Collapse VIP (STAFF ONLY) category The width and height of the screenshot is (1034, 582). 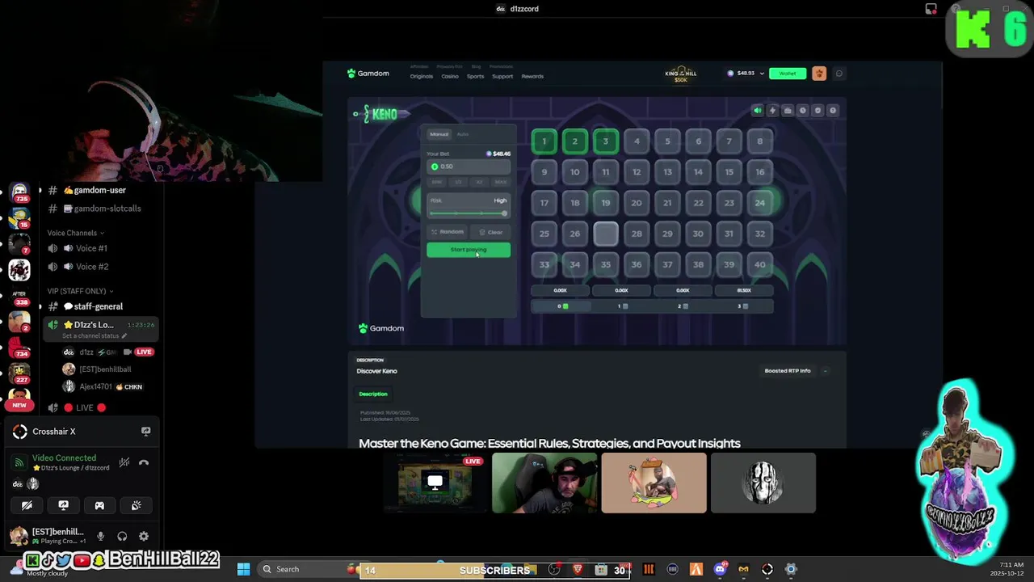point(80,291)
